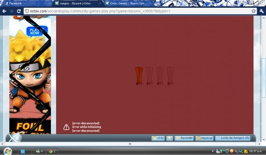Image resolution: width=266 pixels, height=155 pixels.
Task: Bookmark this page with the star icon
Action: coord(253,11)
